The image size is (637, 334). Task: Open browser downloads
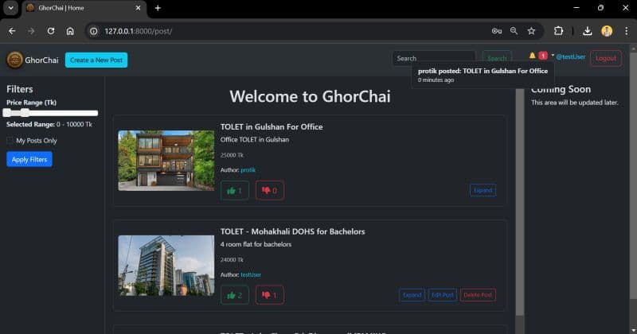(x=588, y=31)
